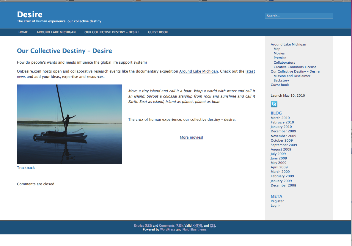Click the XHTML validation link
The height and width of the screenshot is (246, 352).
(197, 225)
